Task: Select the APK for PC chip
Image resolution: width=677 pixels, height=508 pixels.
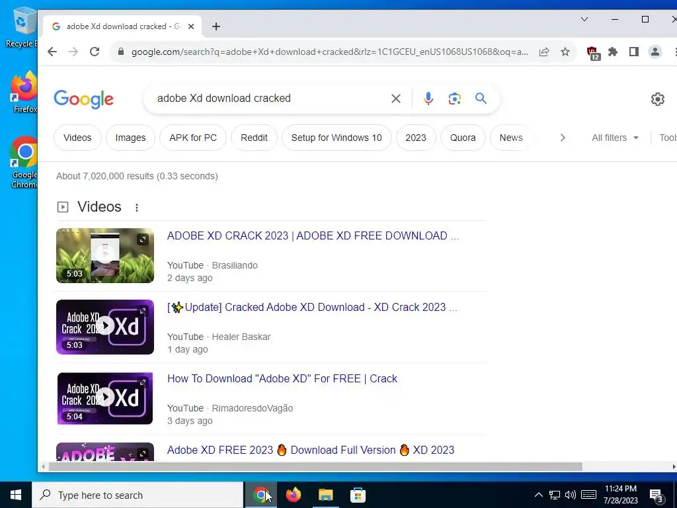Action: (193, 138)
